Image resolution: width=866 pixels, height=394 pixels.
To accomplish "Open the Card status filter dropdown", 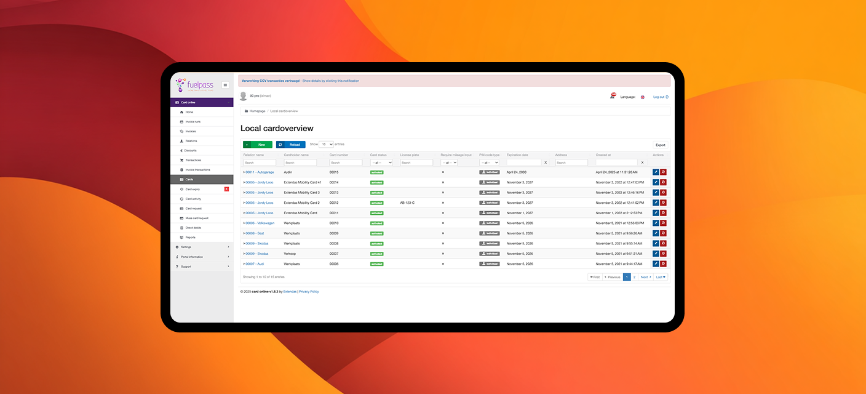I will click(x=381, y=163).
